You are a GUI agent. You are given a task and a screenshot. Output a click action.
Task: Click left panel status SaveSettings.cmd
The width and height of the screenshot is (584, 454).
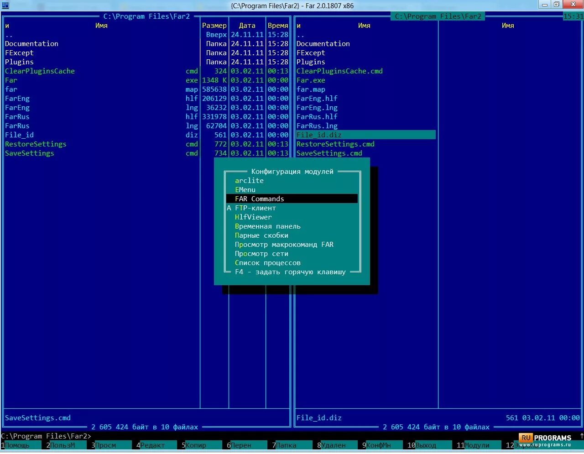pyautogui.click(x=38, y=418)
